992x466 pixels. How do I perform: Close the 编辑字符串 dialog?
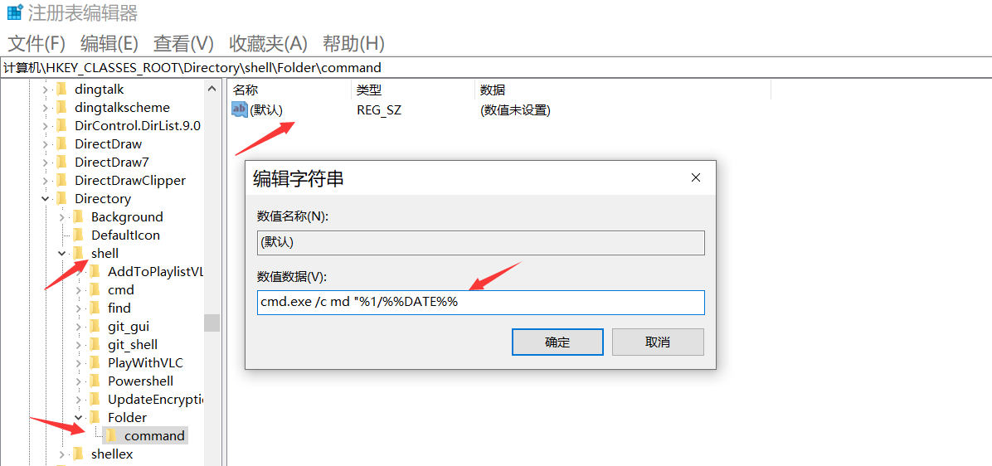click(696, 177)
